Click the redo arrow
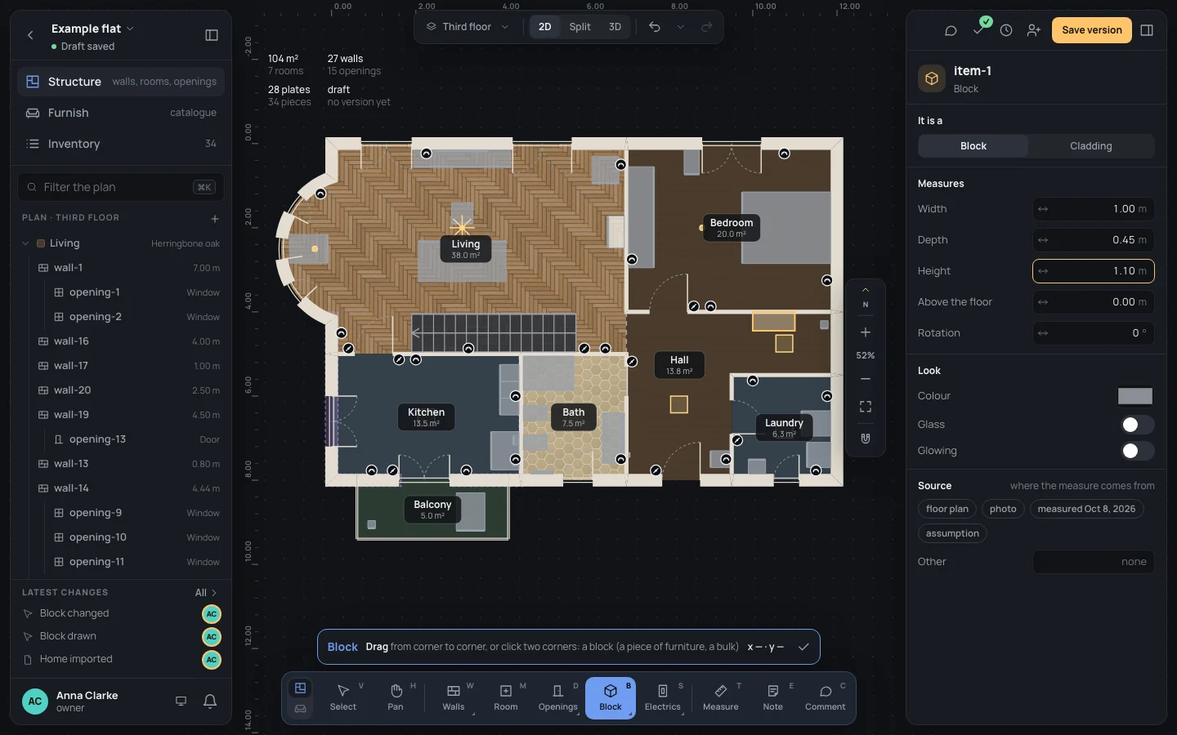Screen dimensions: 1177x735 (x=707, y=27)
